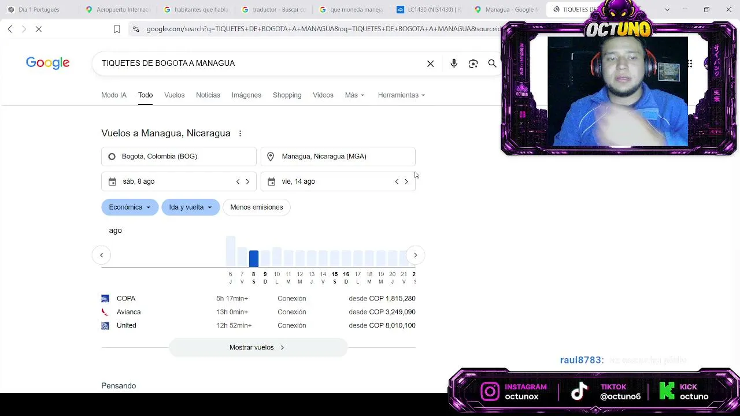Stop loading the current page
The image size is (740, 416).
pos(39,29)
